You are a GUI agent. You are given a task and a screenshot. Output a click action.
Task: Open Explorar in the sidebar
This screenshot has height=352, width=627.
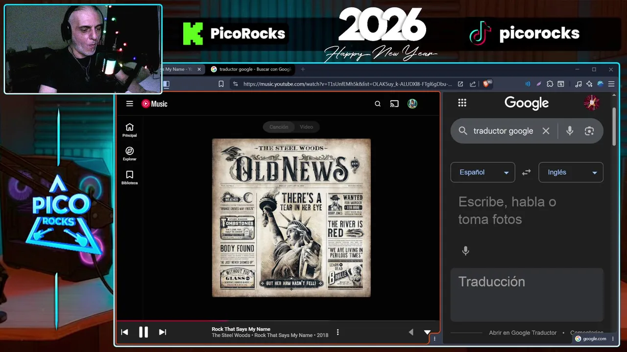(129, 154)
